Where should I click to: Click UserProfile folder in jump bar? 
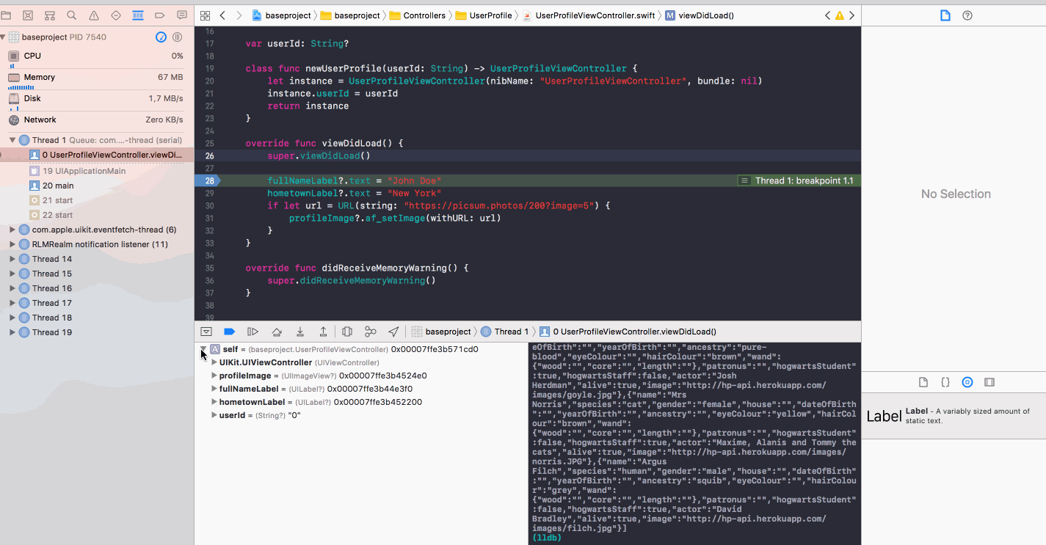[x=483, y=15]
